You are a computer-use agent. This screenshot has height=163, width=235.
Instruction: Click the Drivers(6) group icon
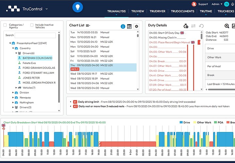click(x=20, y=53)
